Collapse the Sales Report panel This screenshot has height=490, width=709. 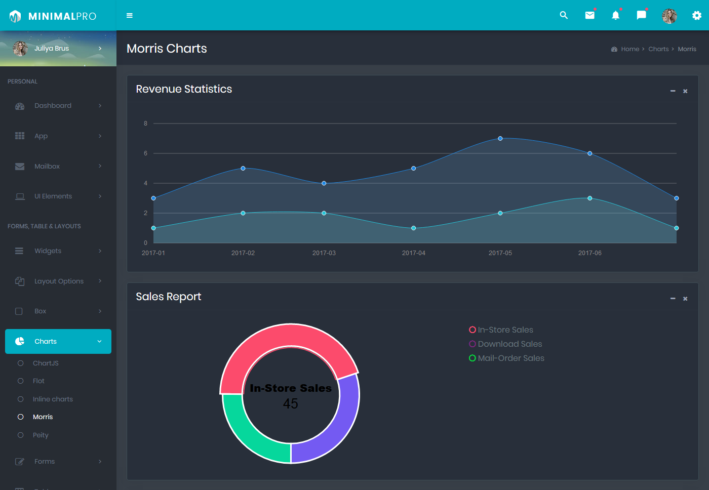coord(673,299)
